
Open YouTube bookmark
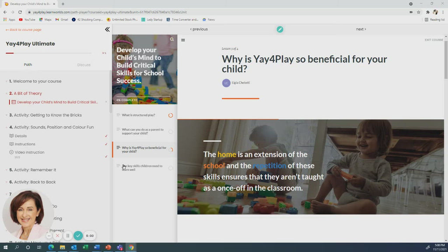(x=27, y=19)
